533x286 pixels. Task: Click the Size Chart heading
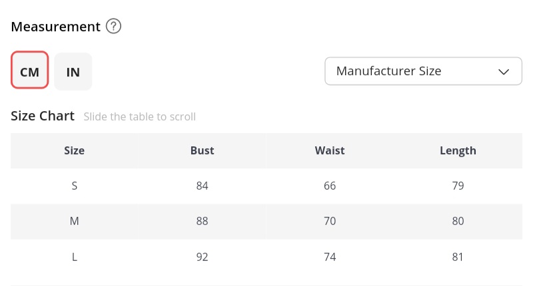pos(43,116)
